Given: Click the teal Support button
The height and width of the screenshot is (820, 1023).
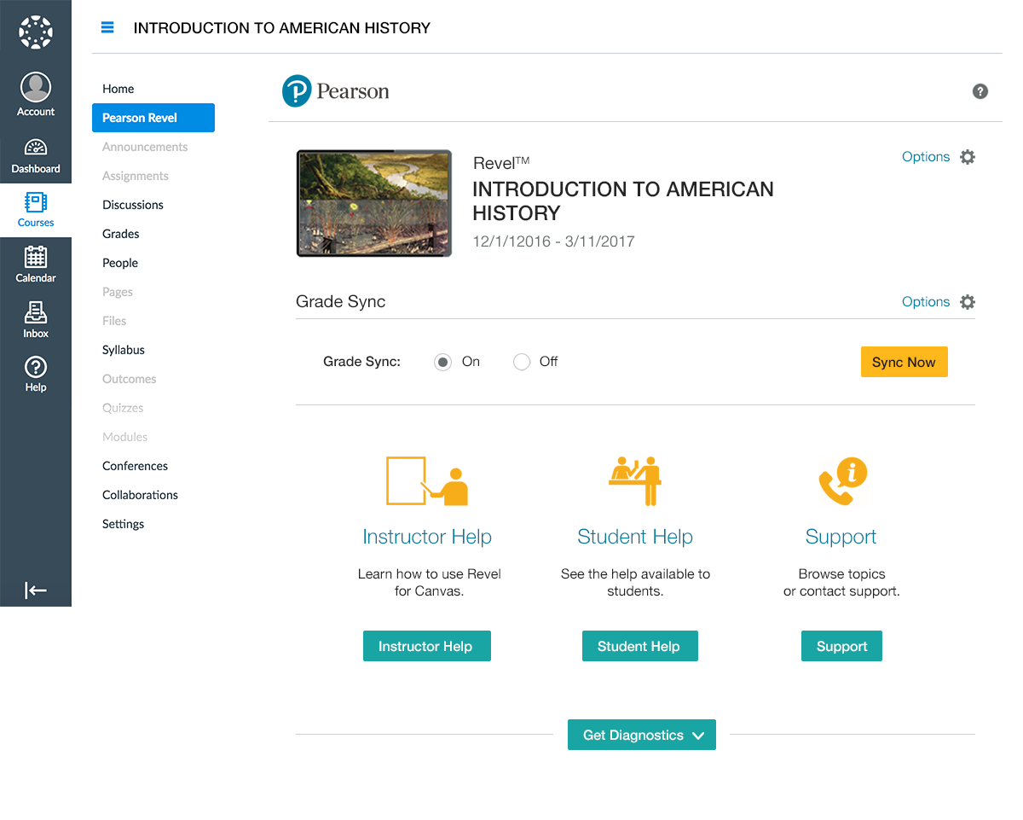Looking at the screenshot, I should click(x=841, y=646).
